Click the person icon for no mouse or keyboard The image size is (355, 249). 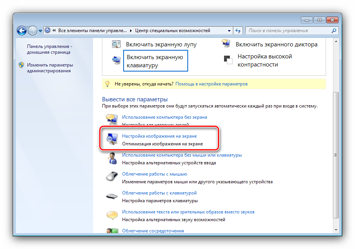tap(112, 158)
